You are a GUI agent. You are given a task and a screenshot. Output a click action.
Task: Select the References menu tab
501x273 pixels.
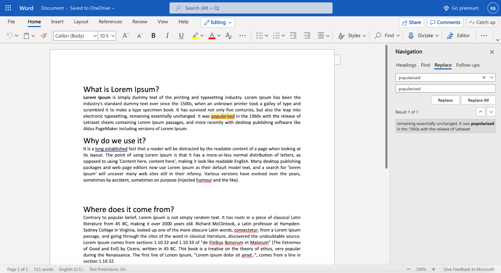pyautogui.click(x=110, y=21)
